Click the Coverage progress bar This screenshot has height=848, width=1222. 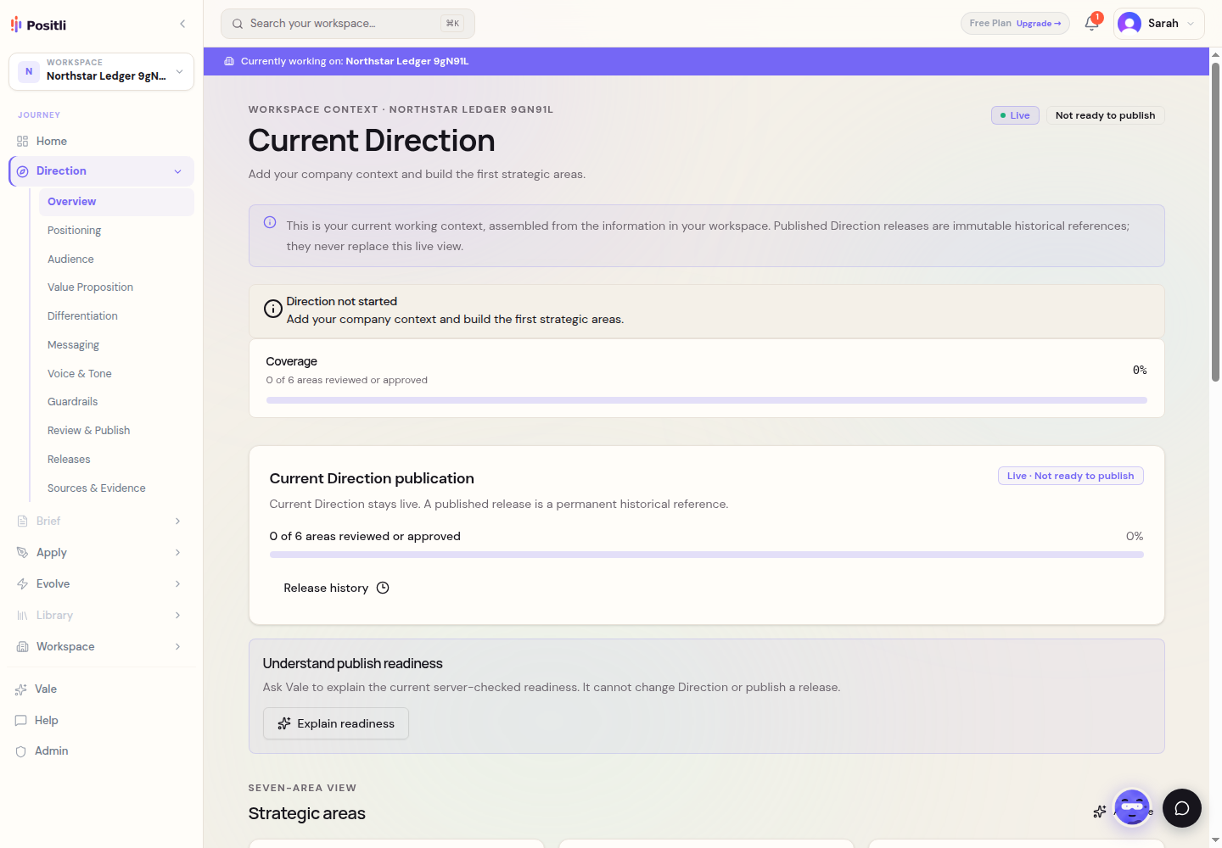pos(707,400)
